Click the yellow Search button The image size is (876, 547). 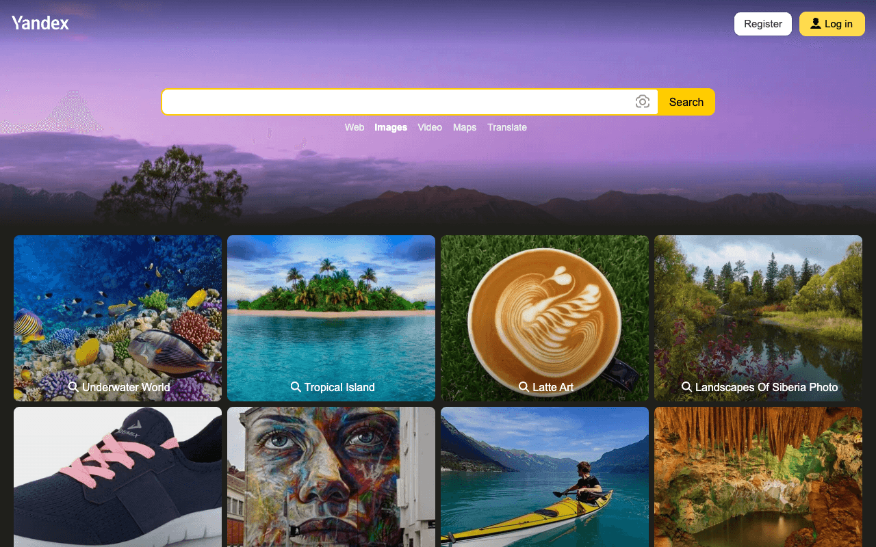pos(686,102)
